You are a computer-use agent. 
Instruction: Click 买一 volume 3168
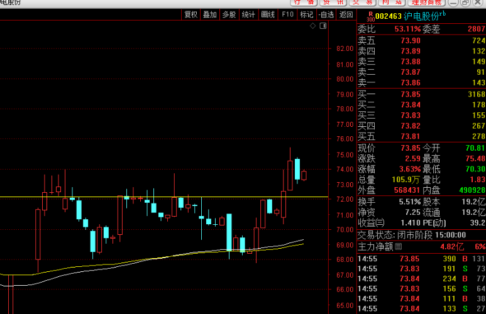click(477, 94)
